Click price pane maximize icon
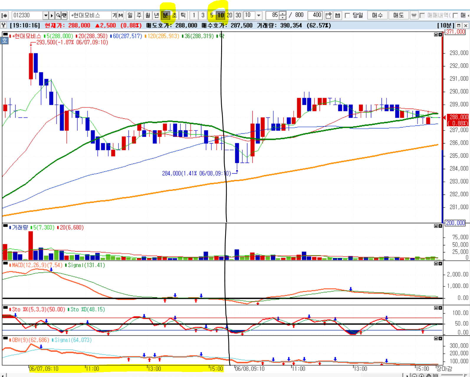The image size is (470, 377). point(436,35)
